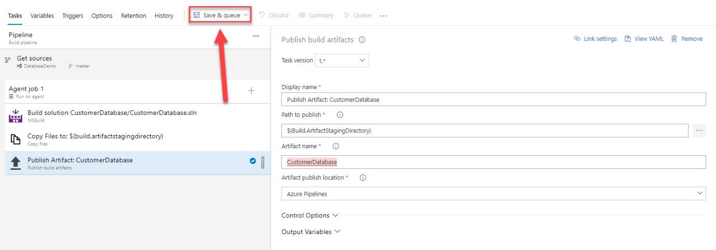This screenshot has width=716, height=250.
Task: Click the Display name input field
Action: 493,99
